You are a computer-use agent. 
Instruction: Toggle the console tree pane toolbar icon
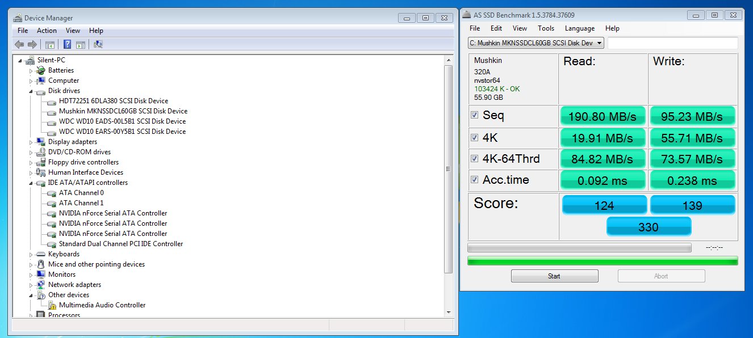(50, 44)
